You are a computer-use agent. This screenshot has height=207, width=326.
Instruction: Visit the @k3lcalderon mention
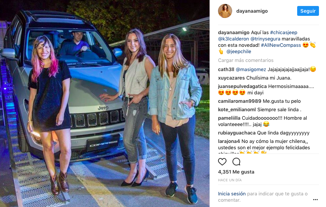click(x=234, y=39)
